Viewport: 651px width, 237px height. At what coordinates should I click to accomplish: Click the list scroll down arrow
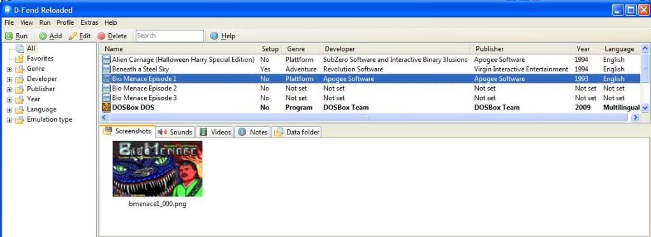coord(645,108)
